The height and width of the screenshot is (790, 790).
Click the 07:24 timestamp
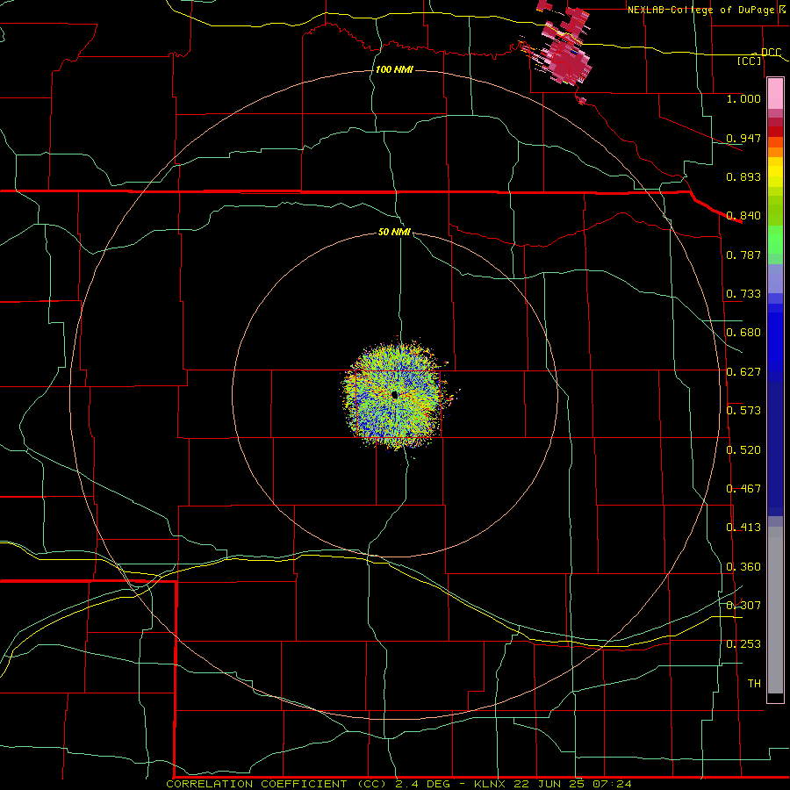612,784
